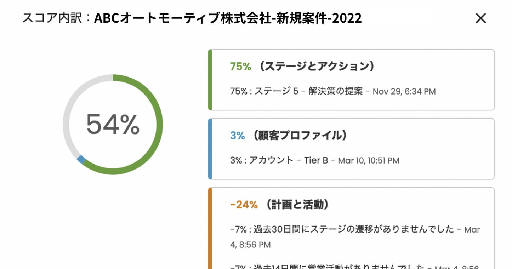Click the 3% blue percentage label

pos(237,135)
